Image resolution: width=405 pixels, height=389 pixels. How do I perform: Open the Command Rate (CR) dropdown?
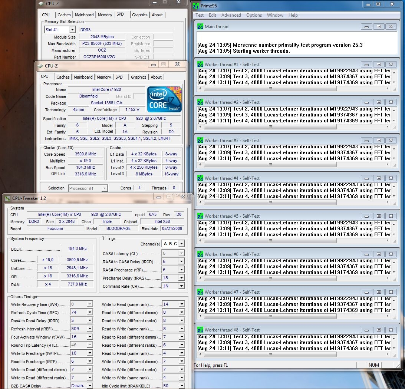coord(182,286)
